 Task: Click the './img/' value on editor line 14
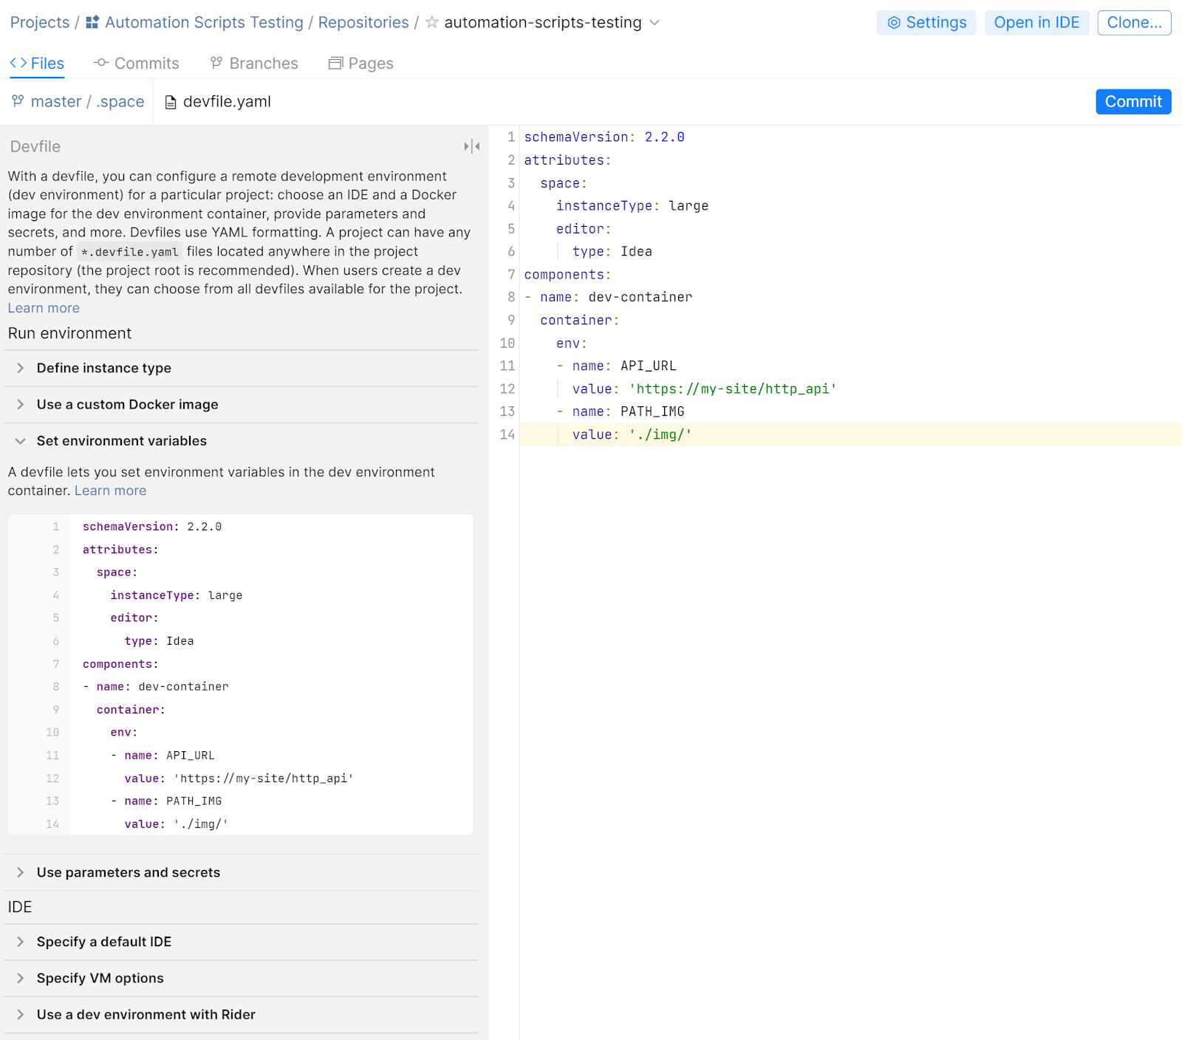660,435
